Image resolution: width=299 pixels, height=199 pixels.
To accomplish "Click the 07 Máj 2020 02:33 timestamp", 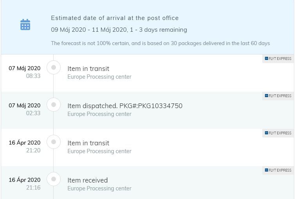I will click(25, 109).
